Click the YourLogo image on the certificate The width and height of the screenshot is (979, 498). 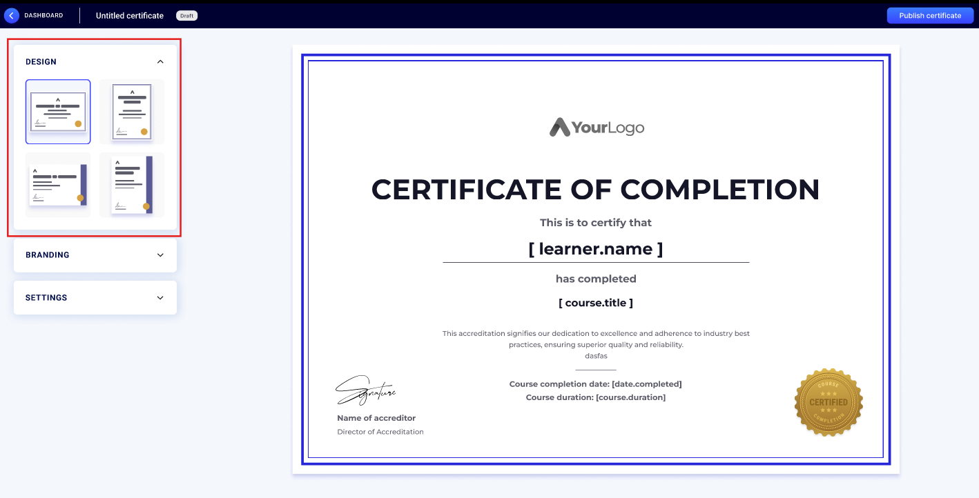tap(597, 128)
